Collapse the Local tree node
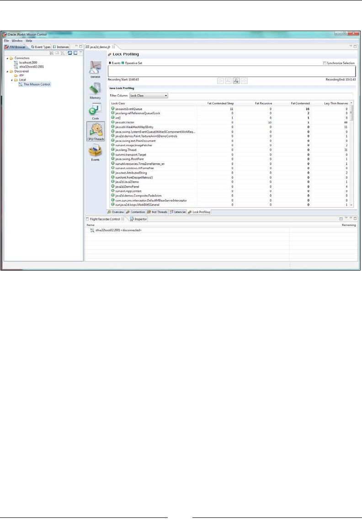This screenshot has width=362, height=522. (x=12, y=80)
